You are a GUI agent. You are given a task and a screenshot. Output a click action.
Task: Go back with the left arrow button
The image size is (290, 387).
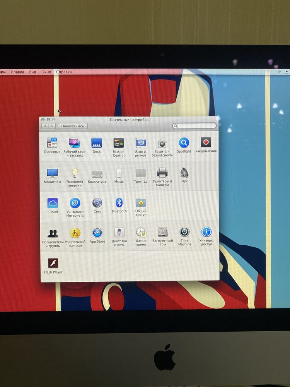[x=44, y=126]
